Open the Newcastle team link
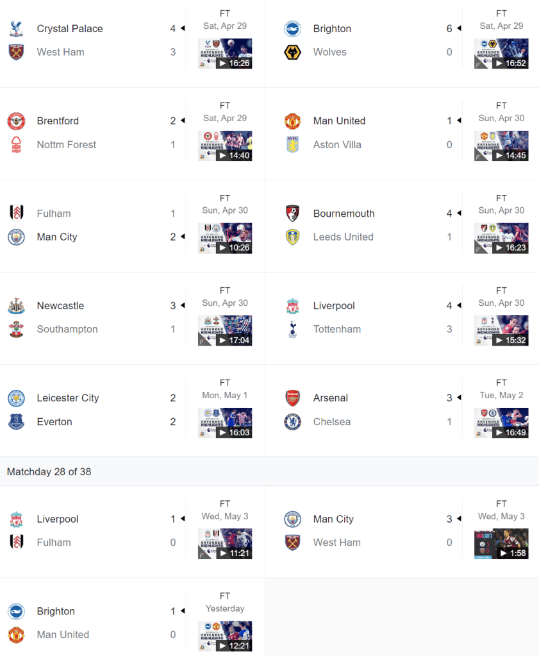Screen dimensions: 539x656 pyautogui.click(x=60, y=306)
